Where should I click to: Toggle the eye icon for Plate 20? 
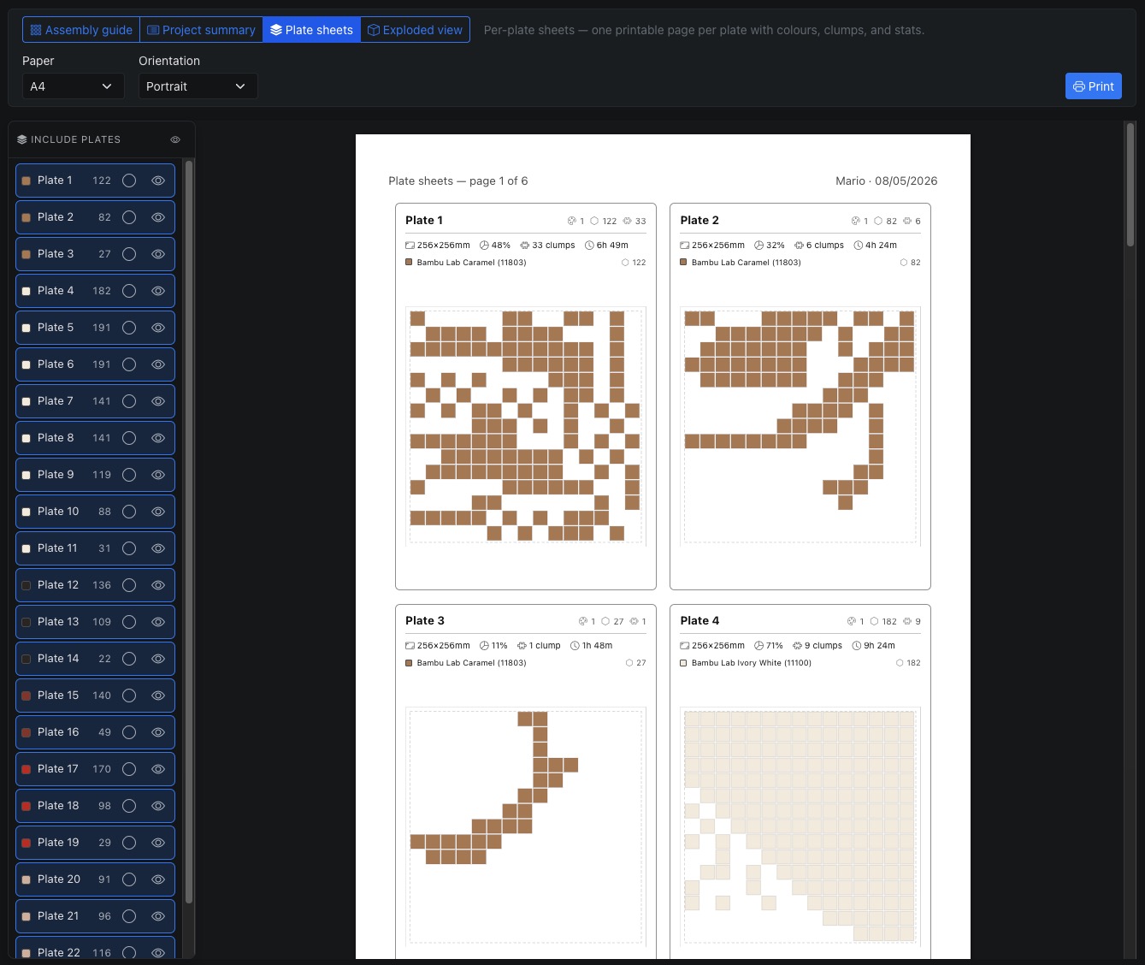pos(158,879)
